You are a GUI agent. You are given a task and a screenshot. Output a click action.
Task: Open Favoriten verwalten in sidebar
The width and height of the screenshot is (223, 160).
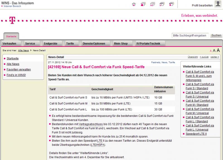tap(19, 70)
